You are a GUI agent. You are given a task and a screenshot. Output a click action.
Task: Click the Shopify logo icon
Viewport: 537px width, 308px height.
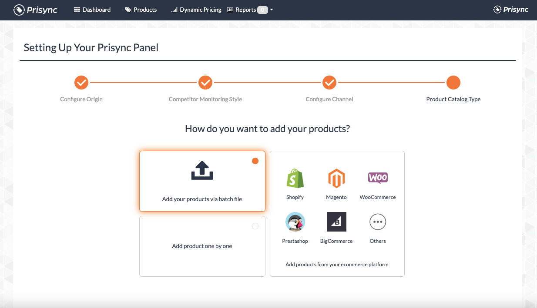tap(295, 178)
